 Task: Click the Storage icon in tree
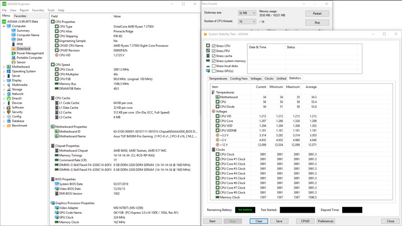(x=9, y=89)
